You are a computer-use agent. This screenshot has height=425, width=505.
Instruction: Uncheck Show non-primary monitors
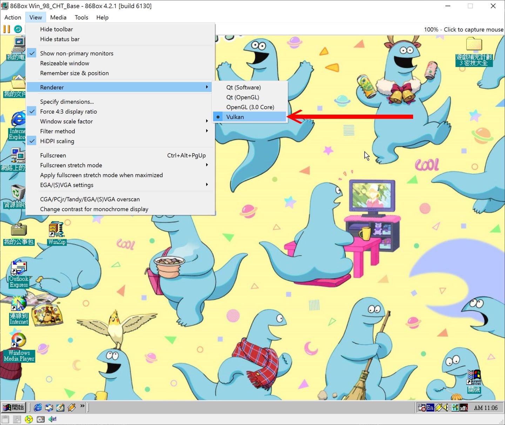tap(120, 53)
